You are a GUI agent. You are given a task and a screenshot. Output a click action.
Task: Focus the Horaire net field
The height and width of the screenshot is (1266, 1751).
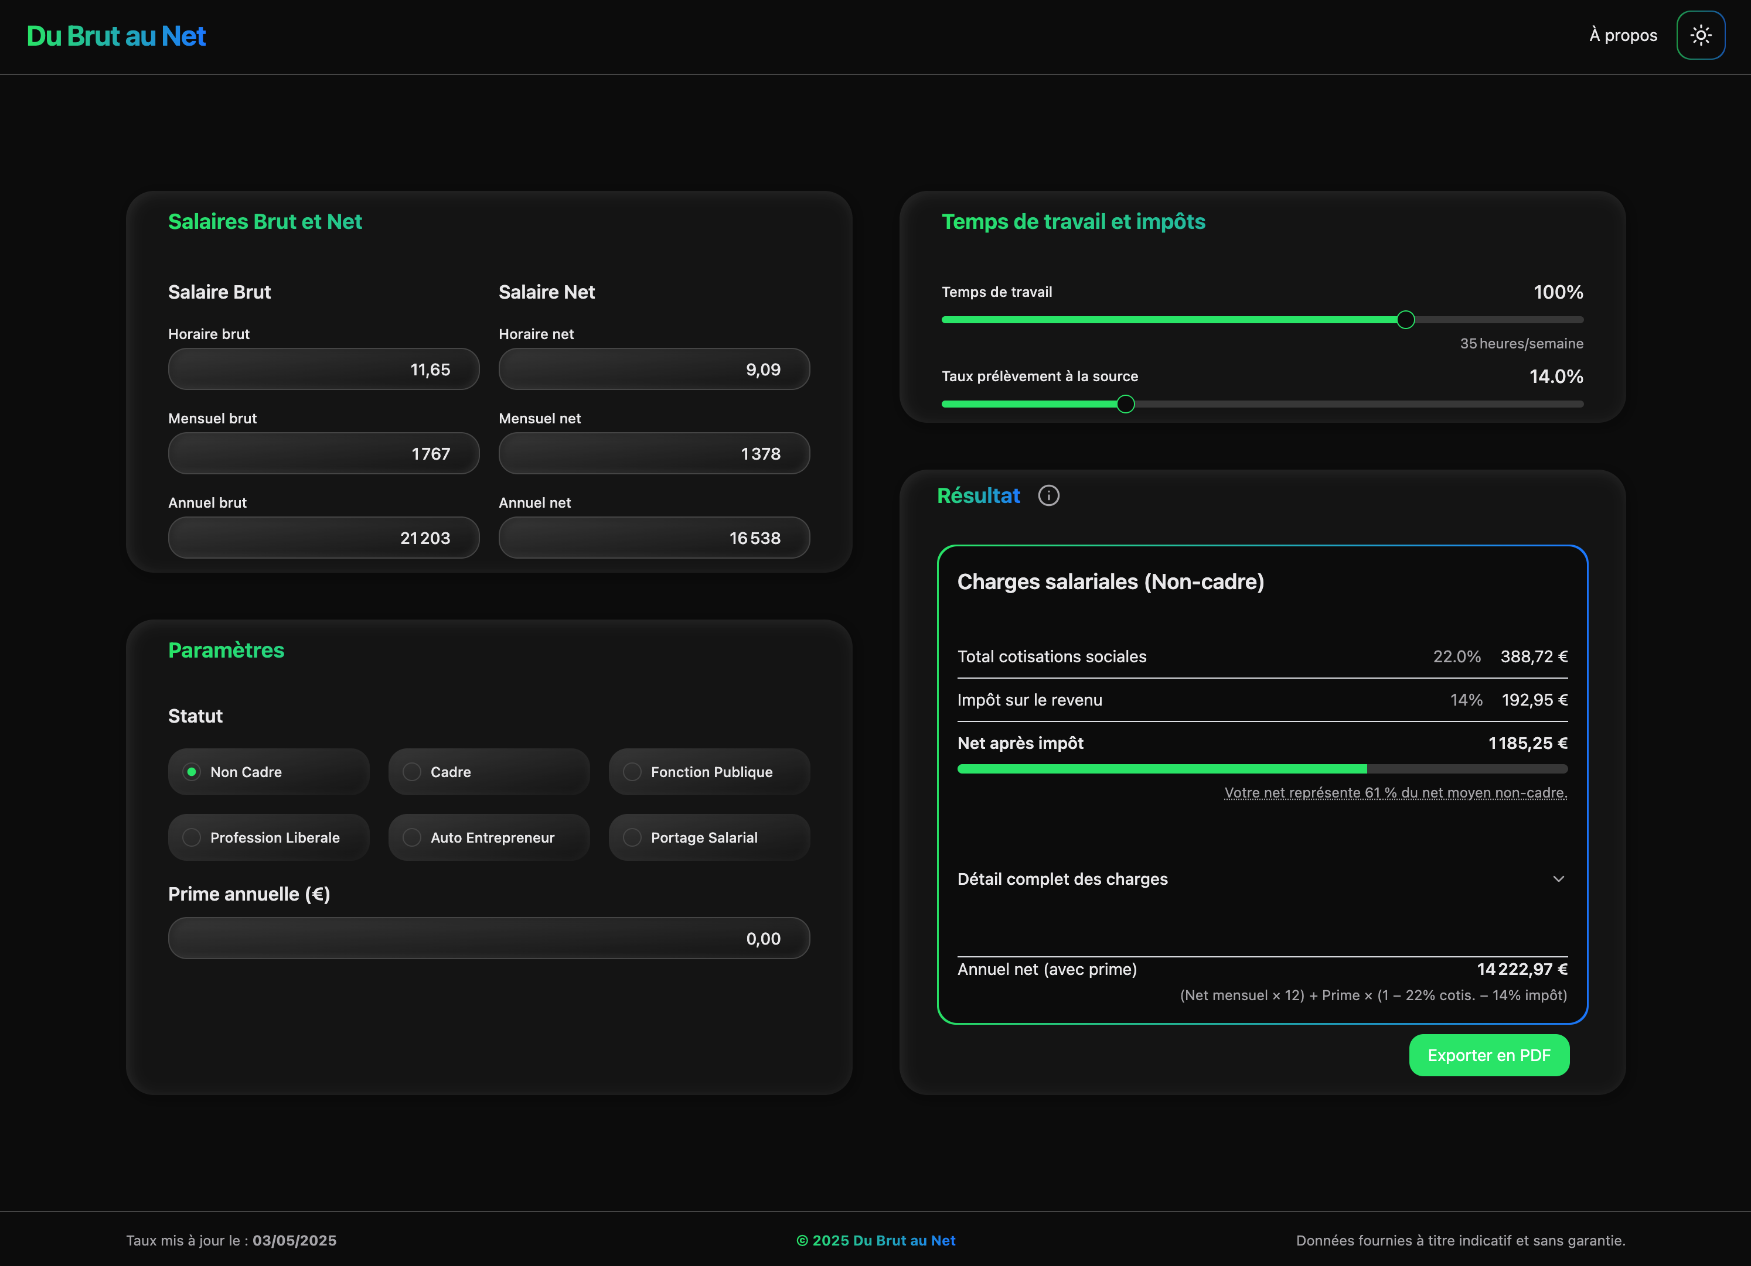654,369
